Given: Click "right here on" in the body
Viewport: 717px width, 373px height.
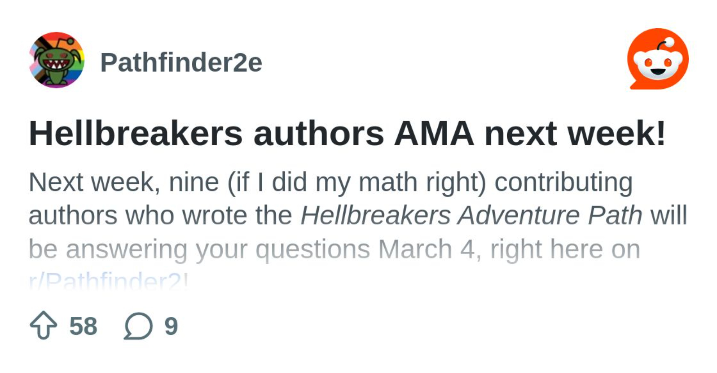Looking at the screenshot, I should click(565, 249).
